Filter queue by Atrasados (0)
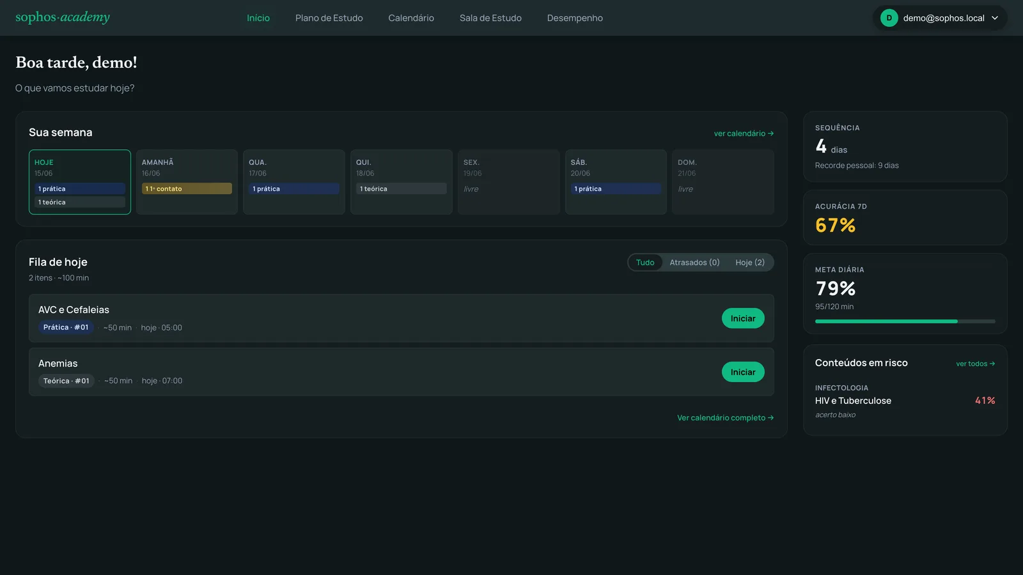Image resolution: width=1023 pixels, height=575 pixels. tap(694, 263)
